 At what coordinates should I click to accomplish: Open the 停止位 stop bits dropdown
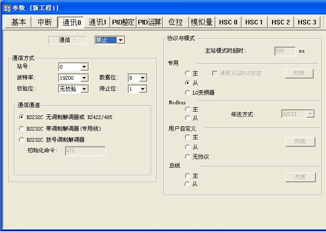(142, 89)
